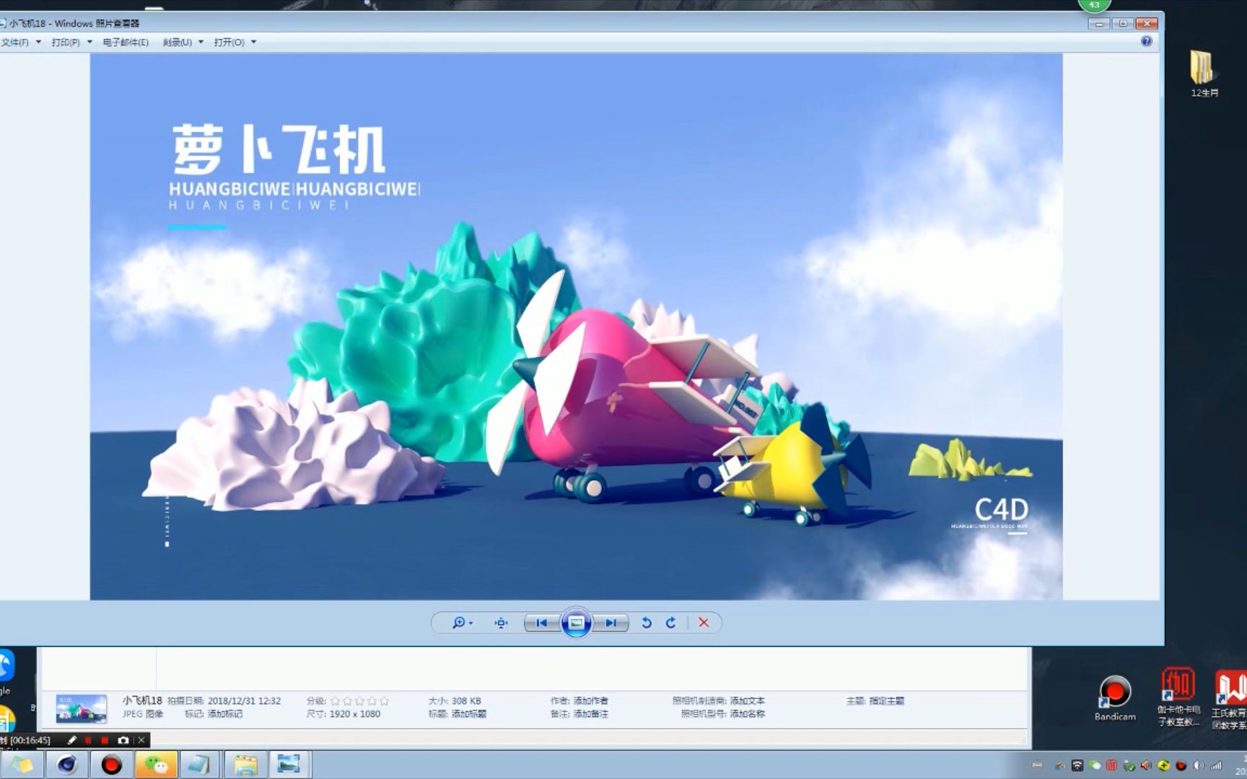Expand the 打开(O) dropdown arrow
The height and width of the screenshot is (779, 1247).
click(254, 42)
